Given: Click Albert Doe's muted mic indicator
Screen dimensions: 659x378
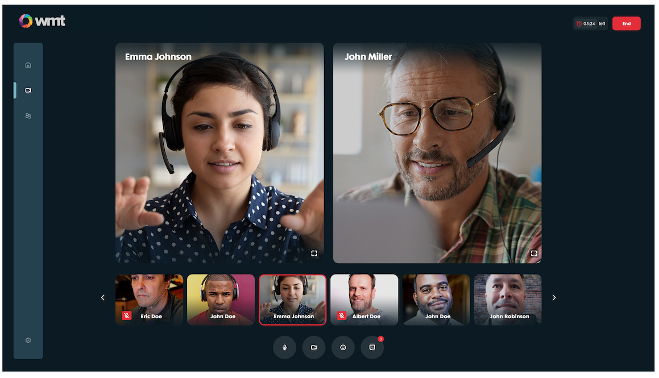Looking at the screenshot, I should click(x=342, y=315).
